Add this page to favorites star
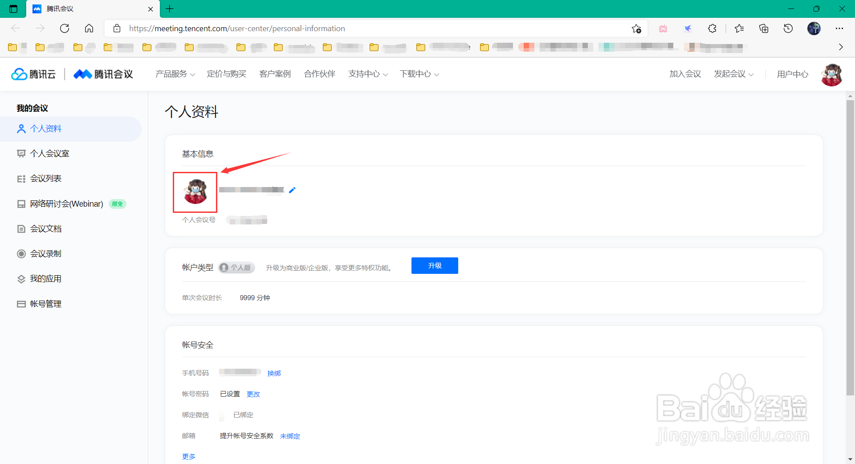This screenshot has width=855, height=464. pos(636,28)
